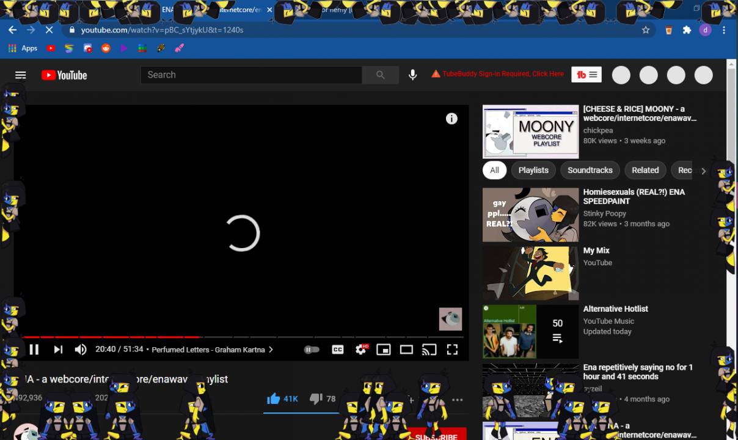The image size is (738, 440).
Task: Toggle the autoplay switch
Action: tap(312, 350)
